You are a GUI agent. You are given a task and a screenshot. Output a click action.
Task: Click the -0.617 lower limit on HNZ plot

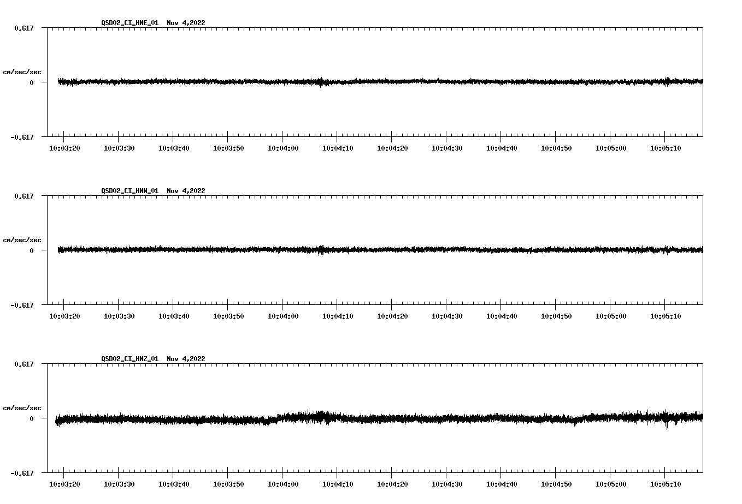pos(22,473)
